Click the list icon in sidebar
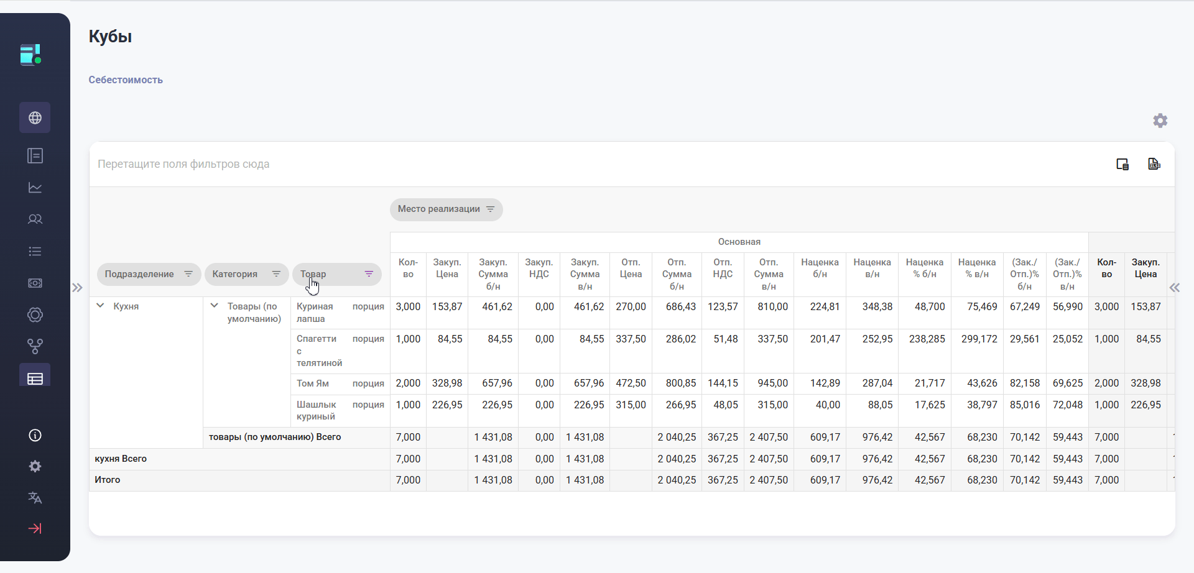Screen dimensions: 1194x573 35,252
